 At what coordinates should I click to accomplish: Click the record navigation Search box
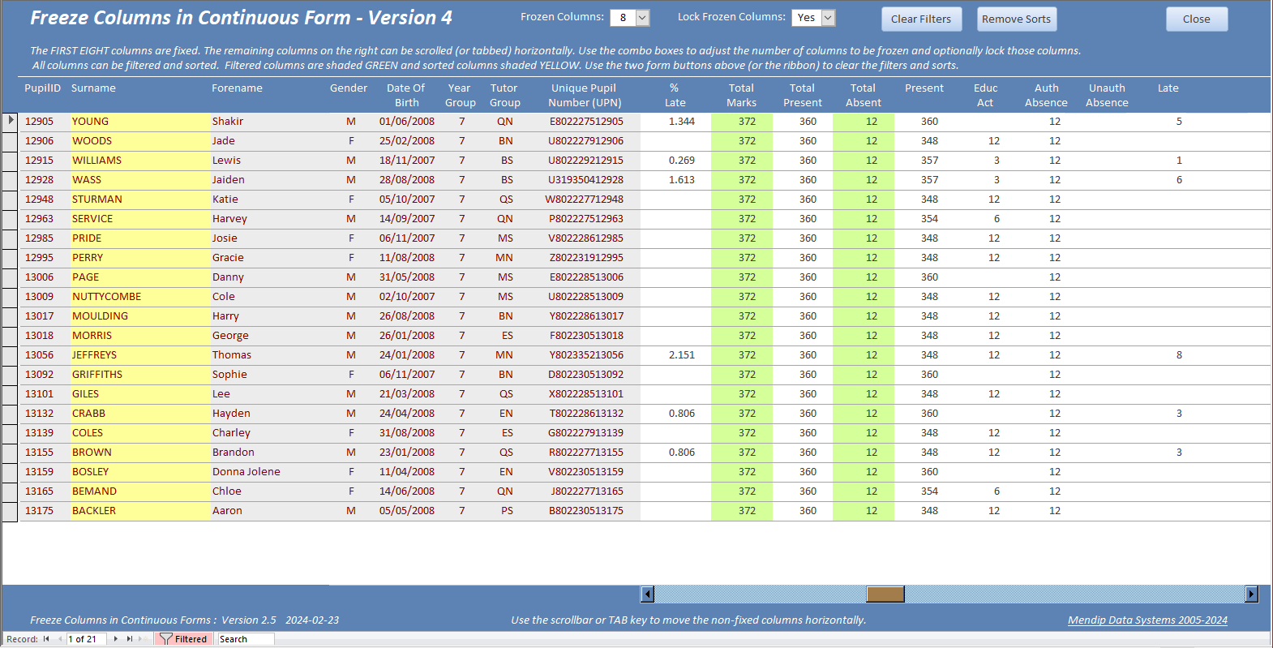click(x=246, y=639)
